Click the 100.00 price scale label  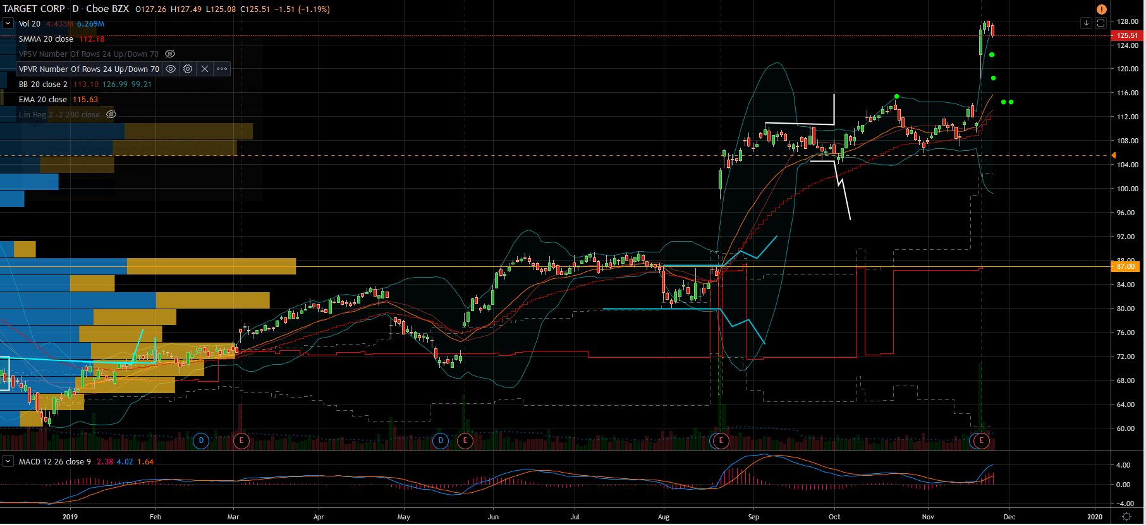point(1128,189)
